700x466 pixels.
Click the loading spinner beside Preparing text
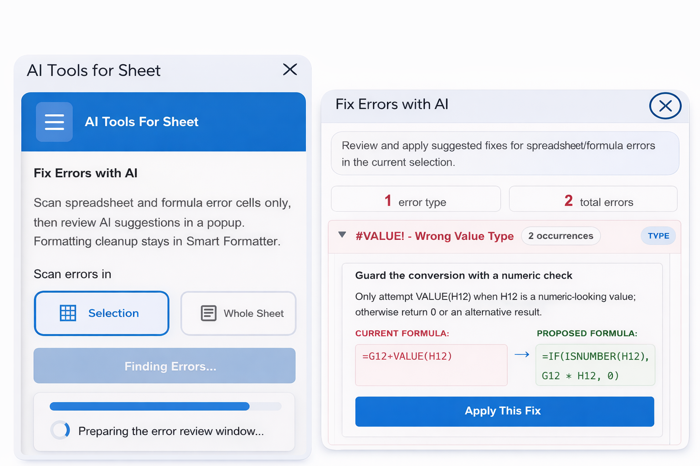click(x=60, y=430)
